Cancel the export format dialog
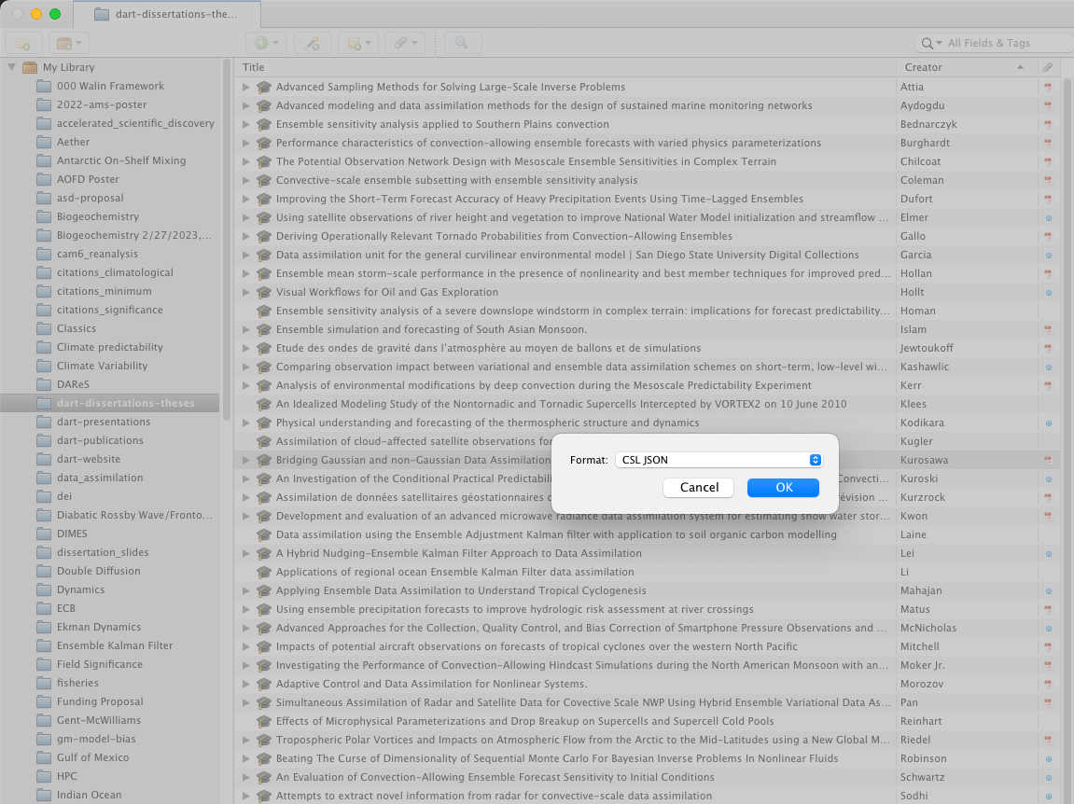 (x=699, y=487)
